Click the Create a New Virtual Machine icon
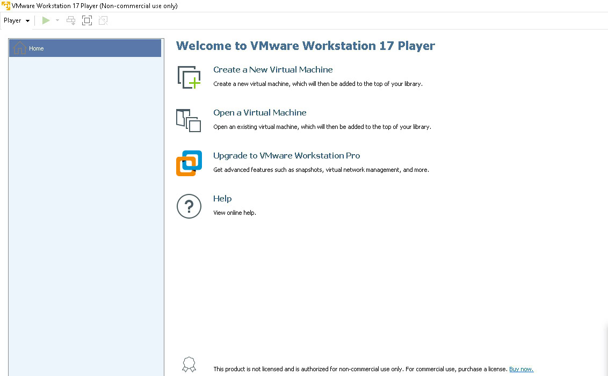 189,77
